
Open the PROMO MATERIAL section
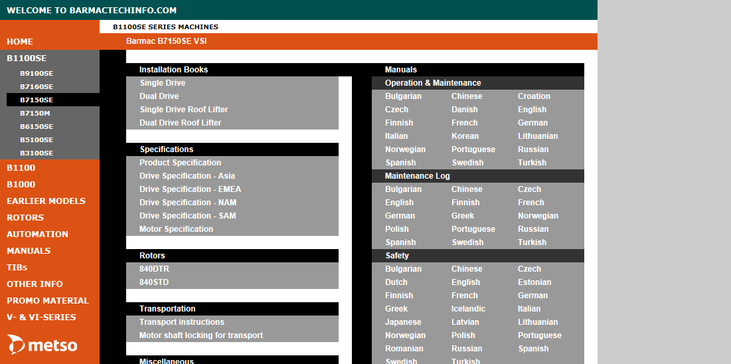[x=48, y=300]
